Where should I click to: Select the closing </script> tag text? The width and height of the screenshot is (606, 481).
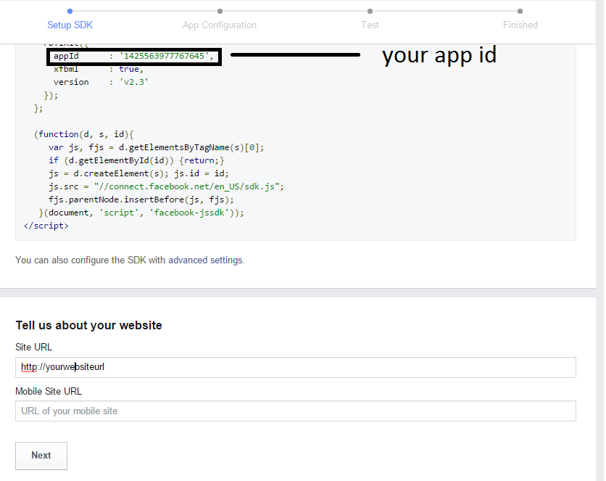[46, 226]
